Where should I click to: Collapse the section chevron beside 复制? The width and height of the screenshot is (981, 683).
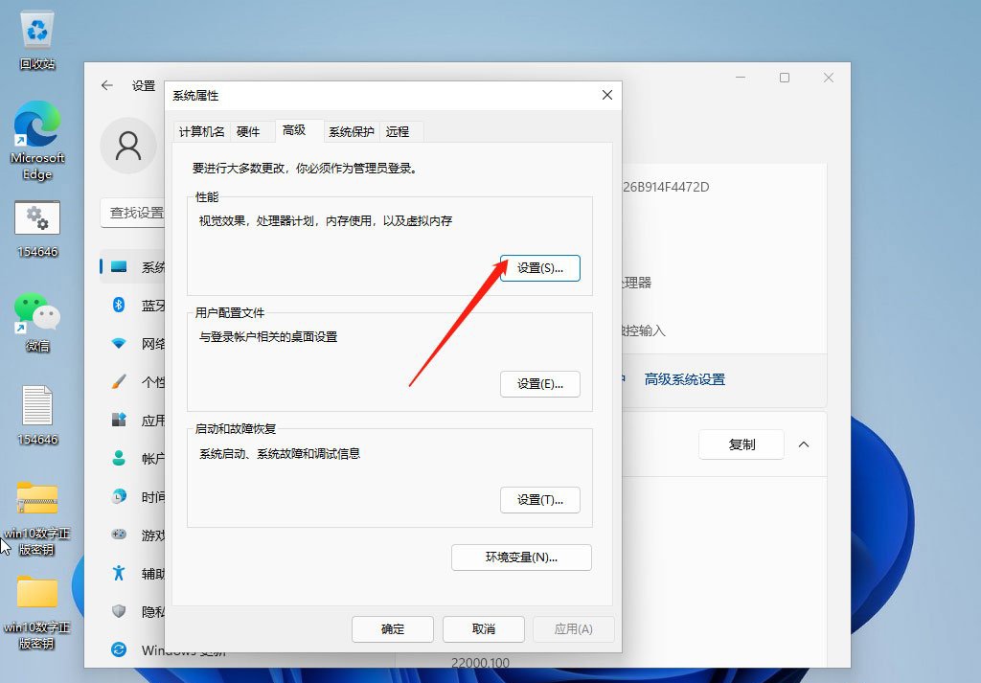[804, 444]
